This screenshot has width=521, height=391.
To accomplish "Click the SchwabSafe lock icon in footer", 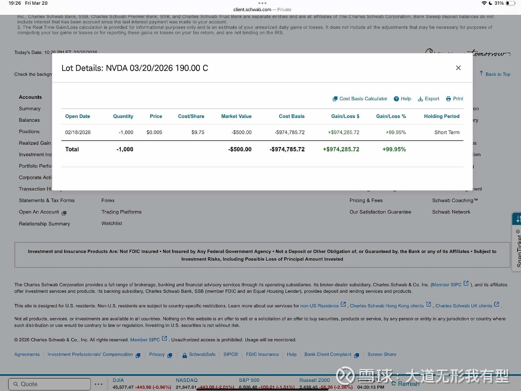I will click(x=185, y=355).
